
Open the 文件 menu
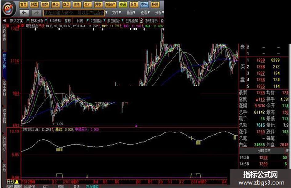coord(116,12)
